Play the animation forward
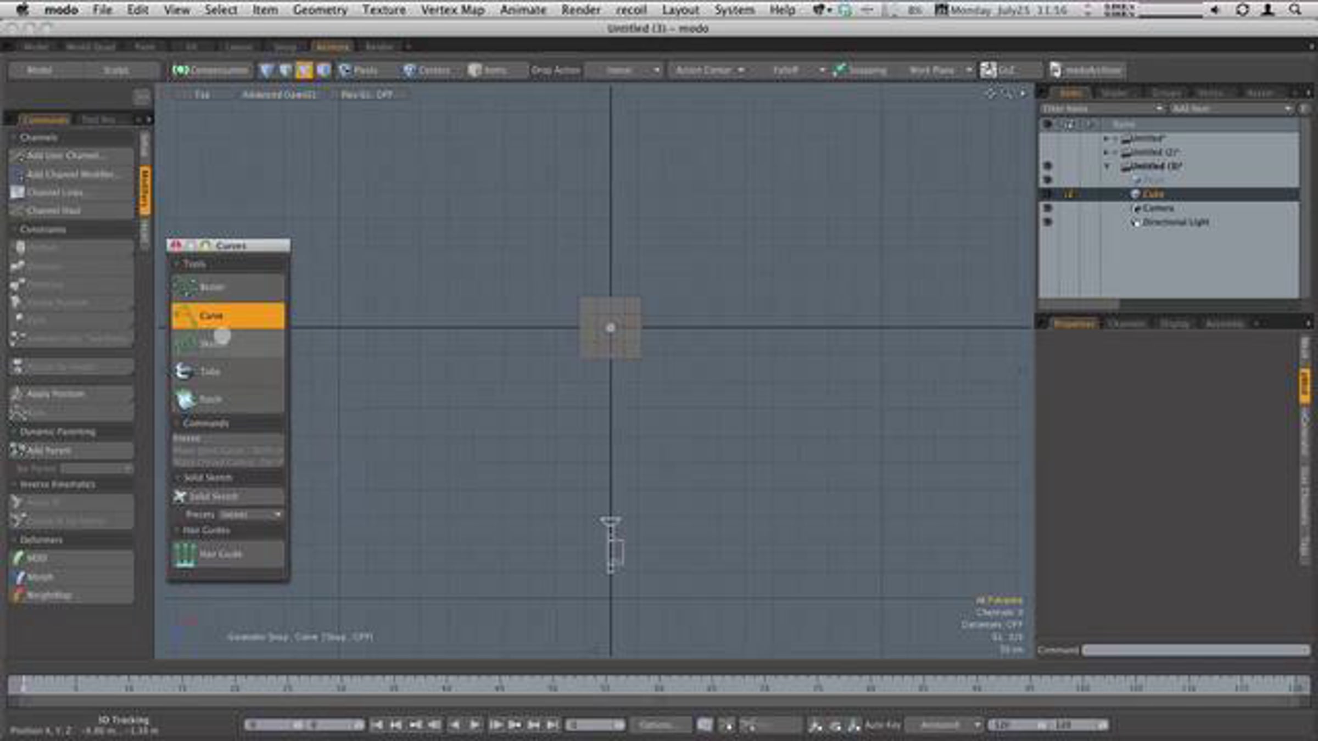 click(x=475, y=725)
